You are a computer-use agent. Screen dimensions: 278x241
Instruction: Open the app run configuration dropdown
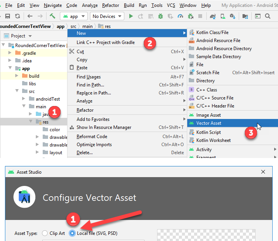click(74, 16)
